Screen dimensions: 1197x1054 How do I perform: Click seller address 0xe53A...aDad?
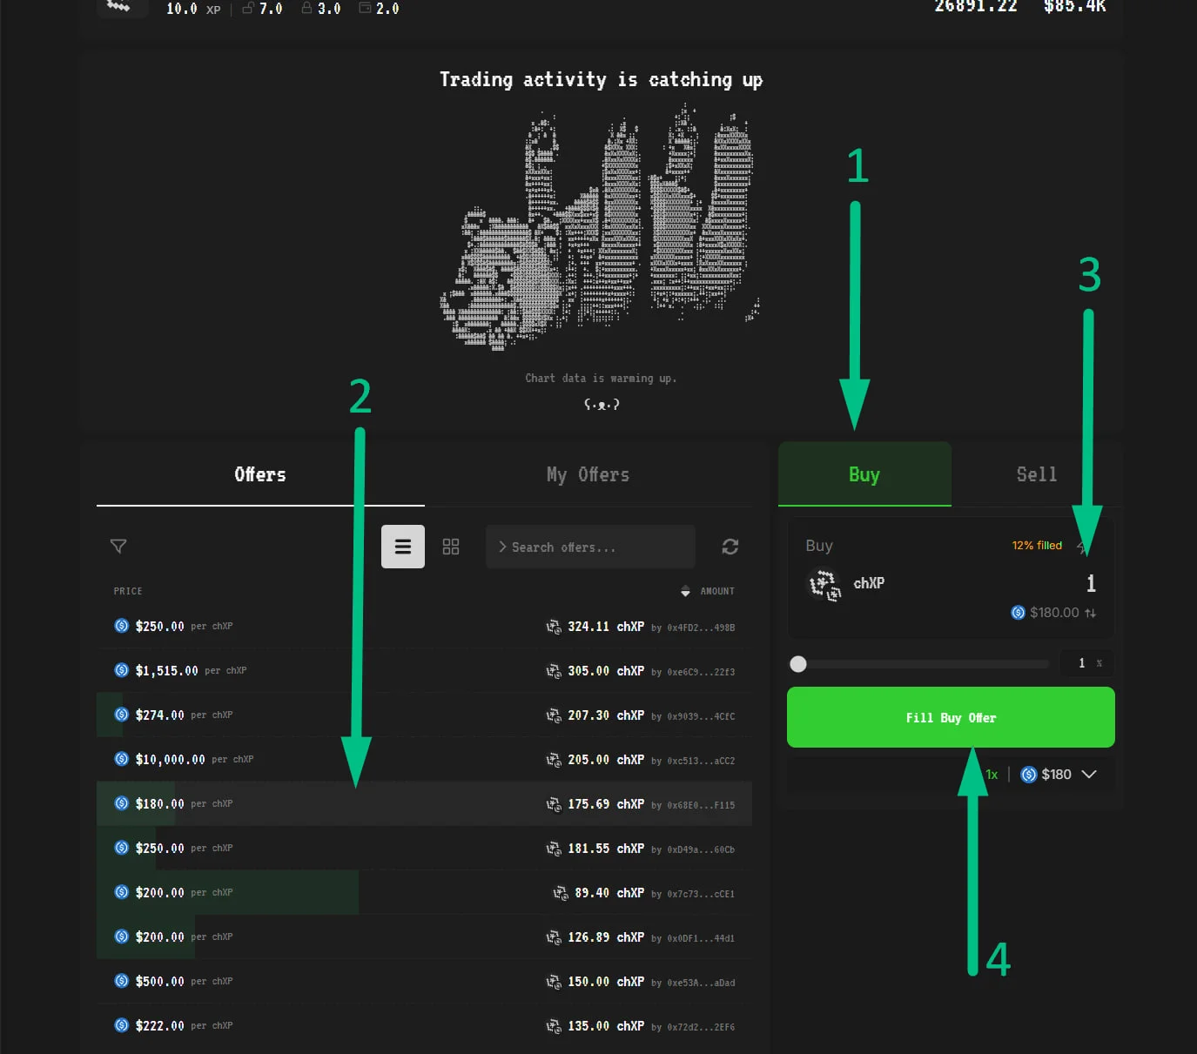701,983
